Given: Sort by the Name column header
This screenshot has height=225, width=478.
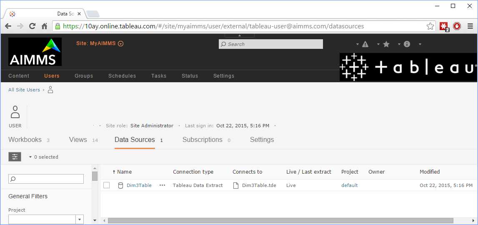Looking at the screenshot, I should (124, 172).
